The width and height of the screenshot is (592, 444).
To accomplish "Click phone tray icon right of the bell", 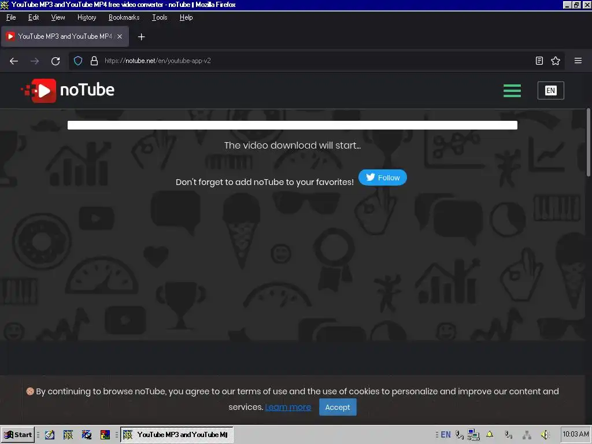I will point(509,435).
